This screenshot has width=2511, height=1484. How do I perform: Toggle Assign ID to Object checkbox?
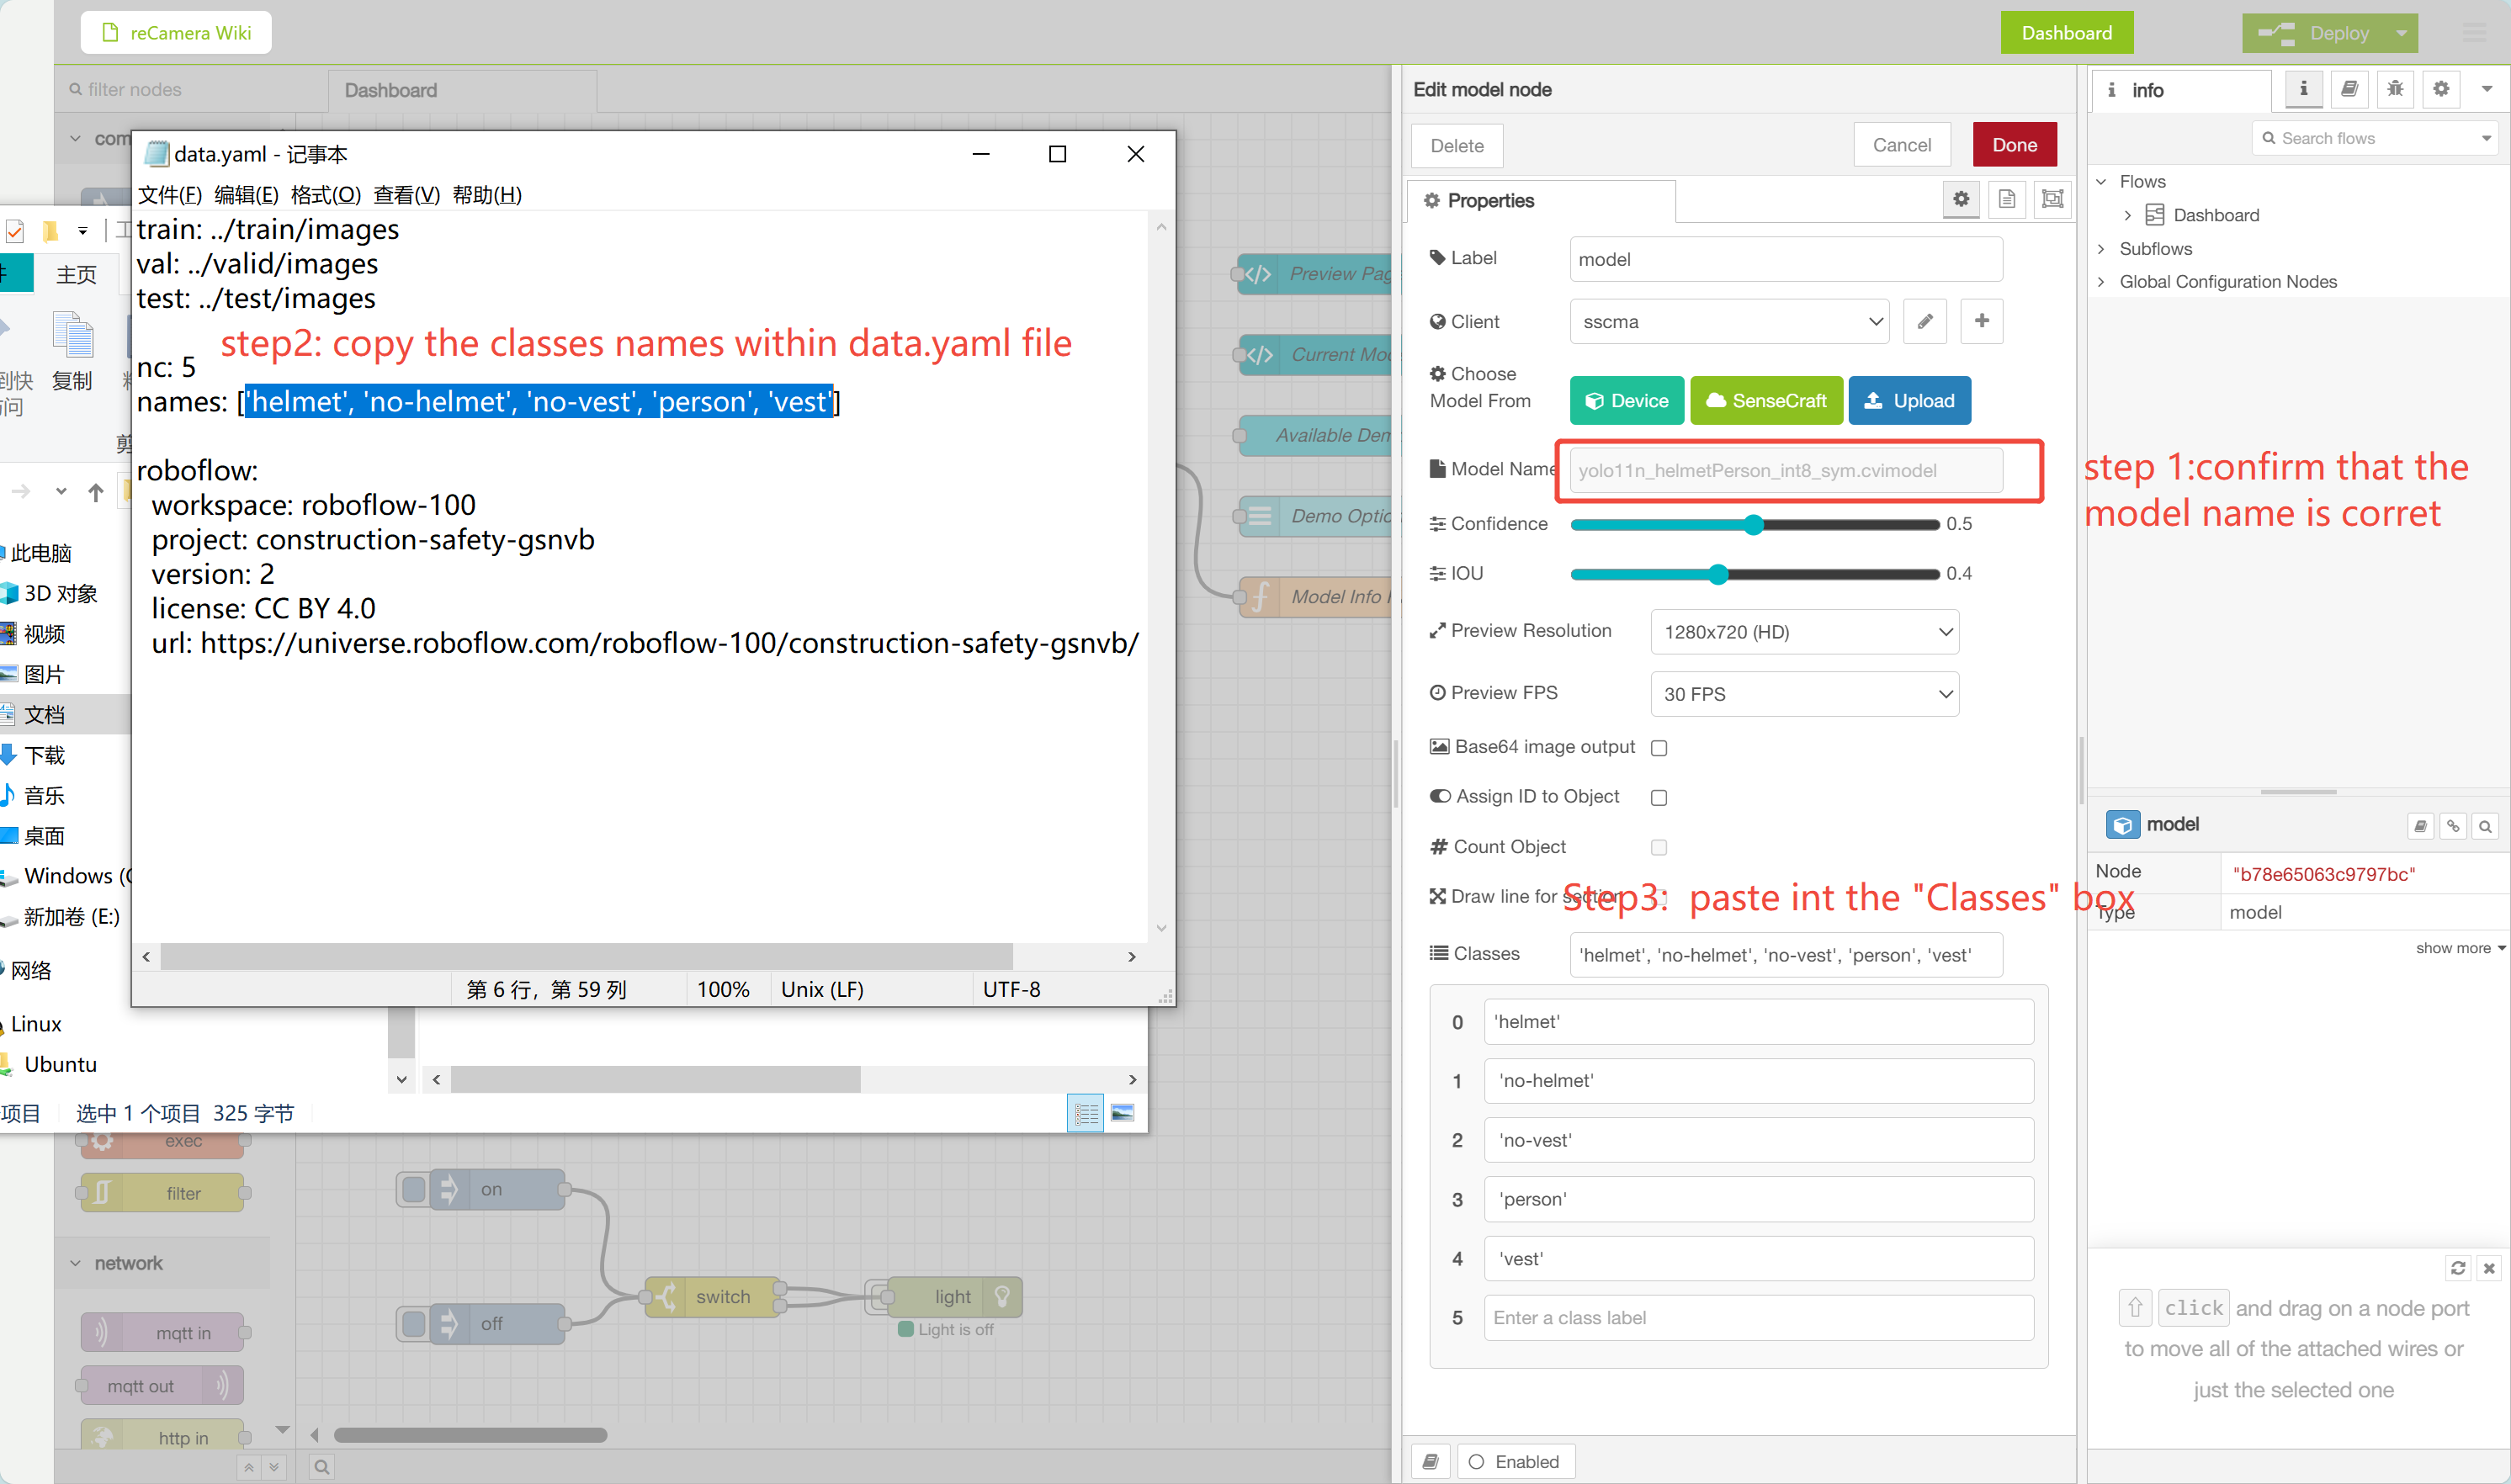pyautogui.click(x=1659, y=798)
